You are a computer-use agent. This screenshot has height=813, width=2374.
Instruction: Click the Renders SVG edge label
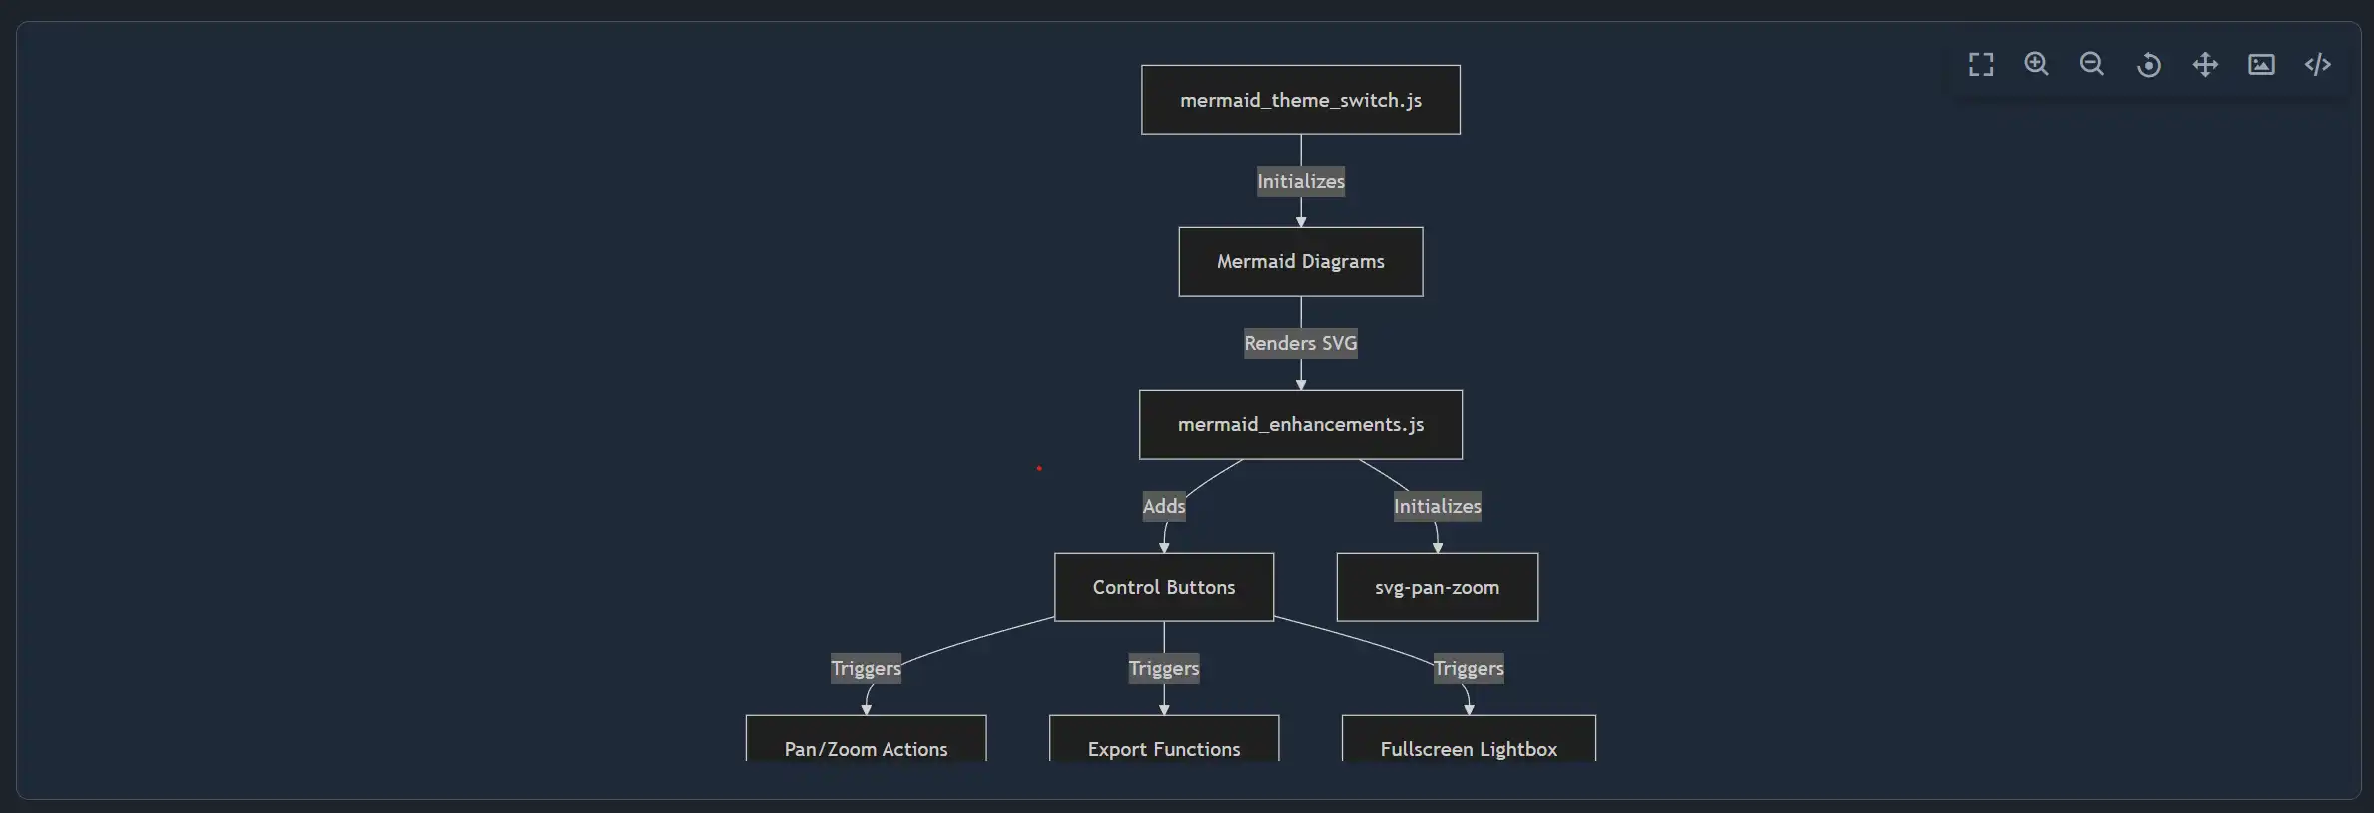pyautogui.click(x=1300, y=343)
